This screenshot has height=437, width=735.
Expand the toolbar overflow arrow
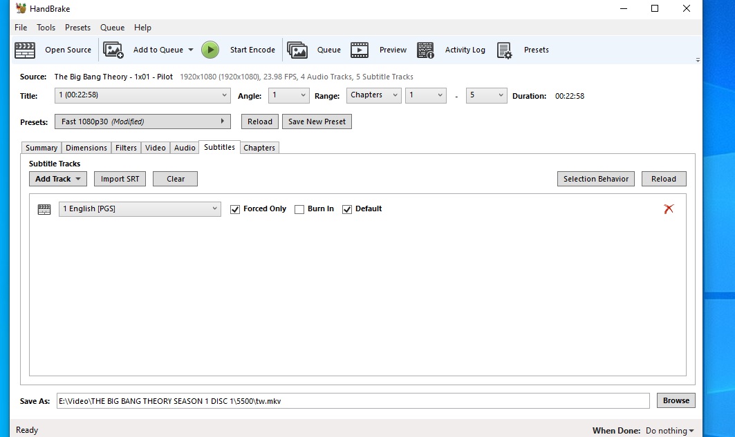coord(698,60)
